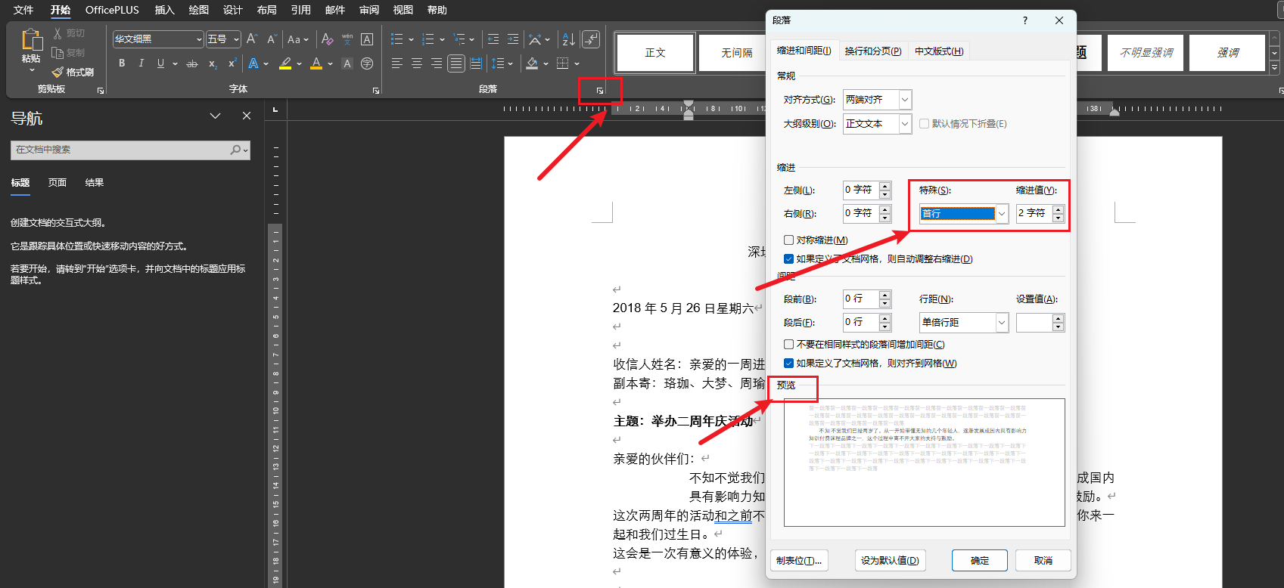The image size is (1284, 588).
Task: Increase the paragraph indent
Action: point(513,39)
